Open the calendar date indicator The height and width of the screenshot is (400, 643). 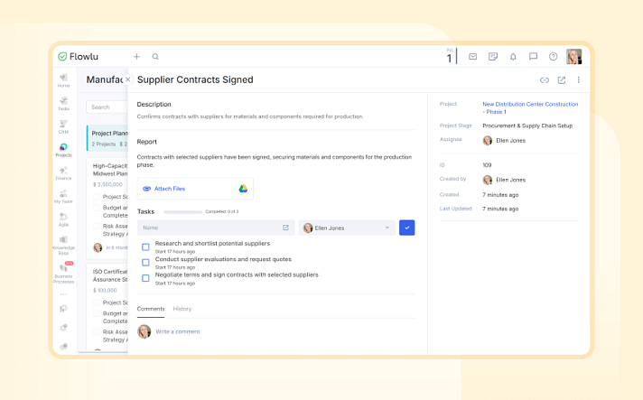[x=451, y=56]
